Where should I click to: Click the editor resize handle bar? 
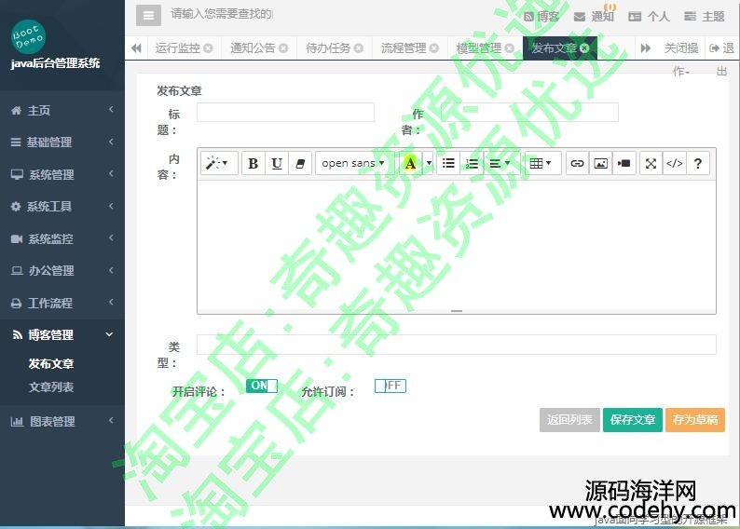pyautogui.click(x=457, y=311)
